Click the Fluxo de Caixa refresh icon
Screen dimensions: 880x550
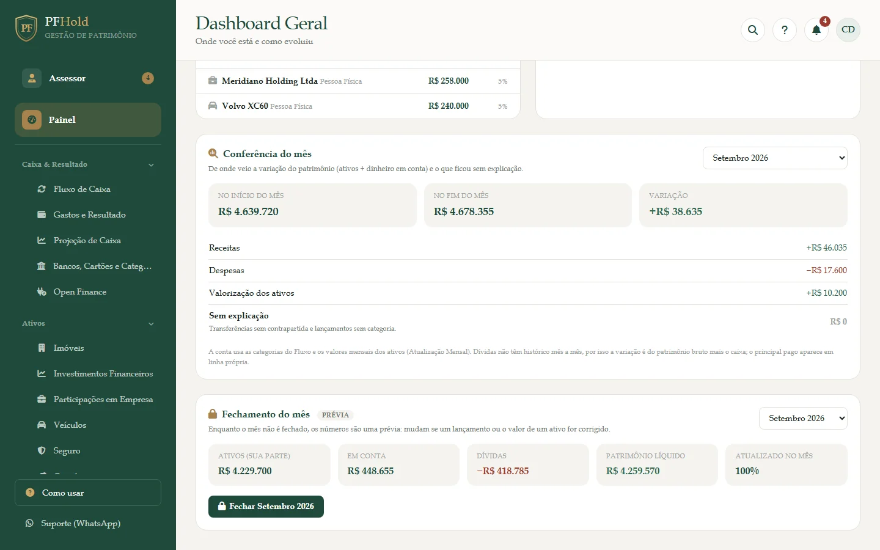(42, 189)
